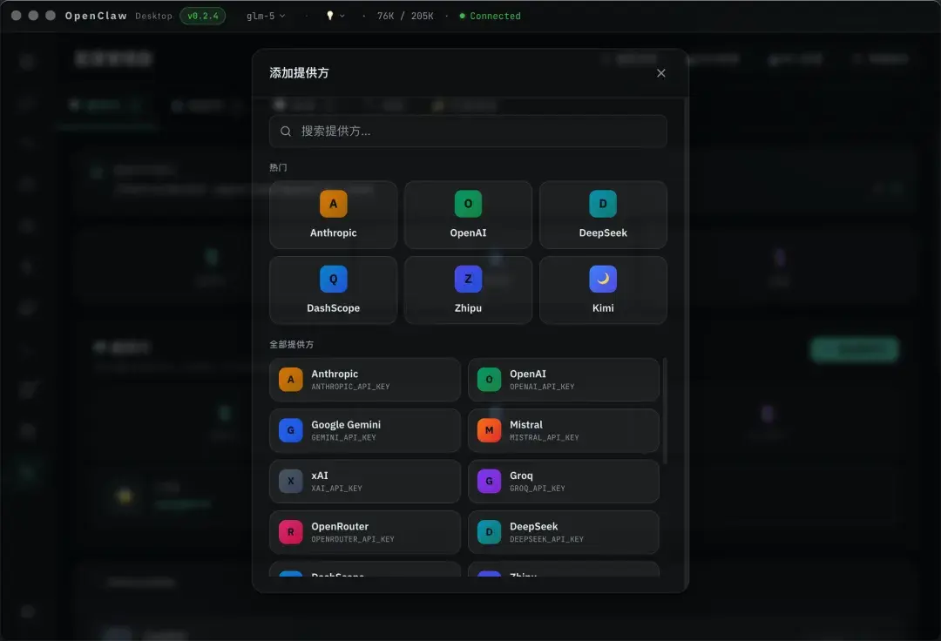Open OpenRouter provider row
This screenshot has width=941, height=641.
[x=365, y=532]
